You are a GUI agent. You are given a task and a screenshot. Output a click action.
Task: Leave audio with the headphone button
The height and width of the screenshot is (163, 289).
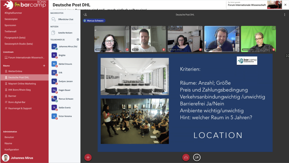click(186, 157)
